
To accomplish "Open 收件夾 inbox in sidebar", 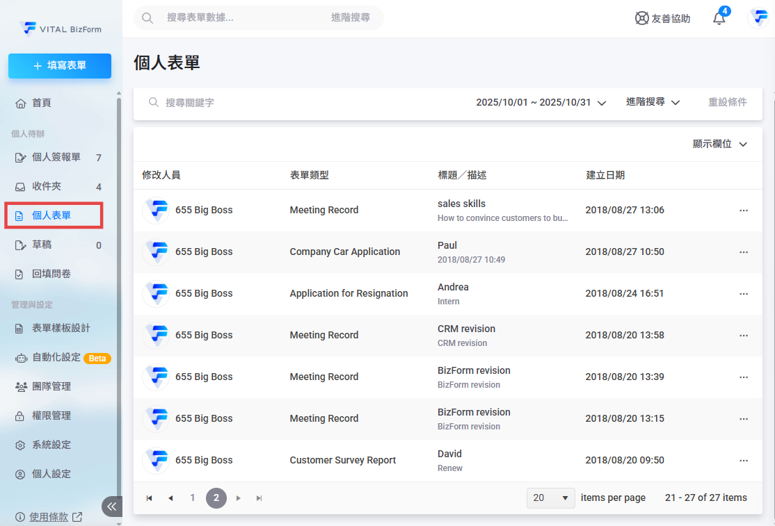I will click(x=47, y=187).
